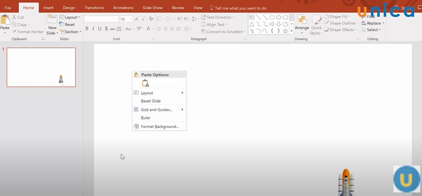
Task: Select the slide 1 thumbnail
Action: click(41, 67)
